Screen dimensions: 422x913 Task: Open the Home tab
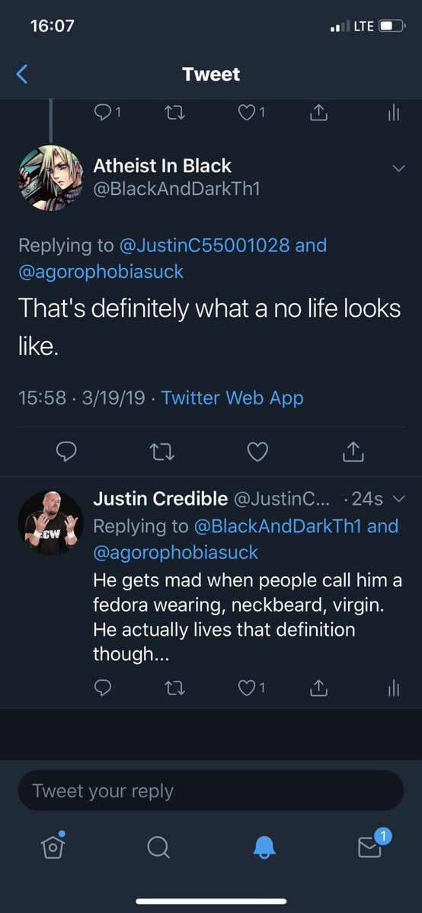point(53,846)
